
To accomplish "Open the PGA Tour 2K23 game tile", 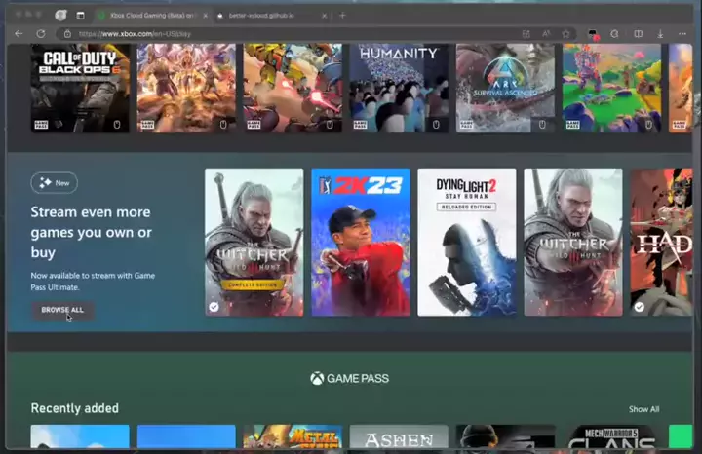I will coord(361,242).
